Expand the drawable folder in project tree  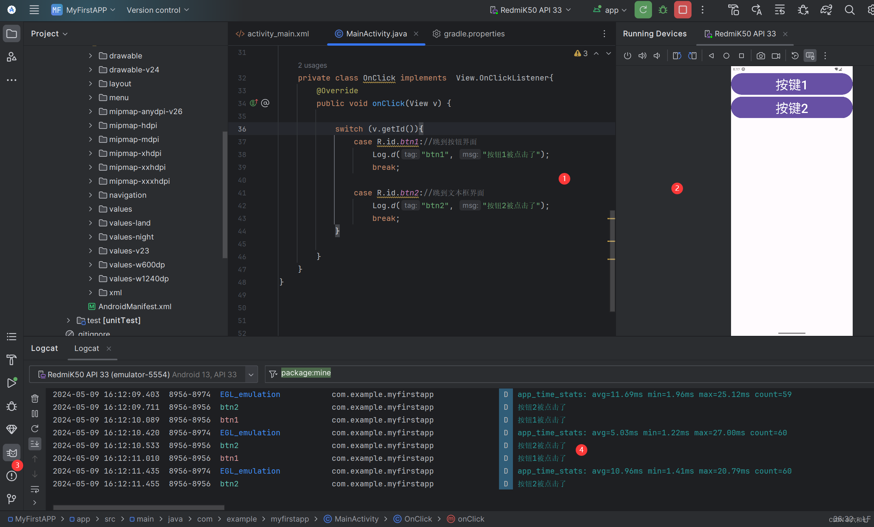(91, 55)
